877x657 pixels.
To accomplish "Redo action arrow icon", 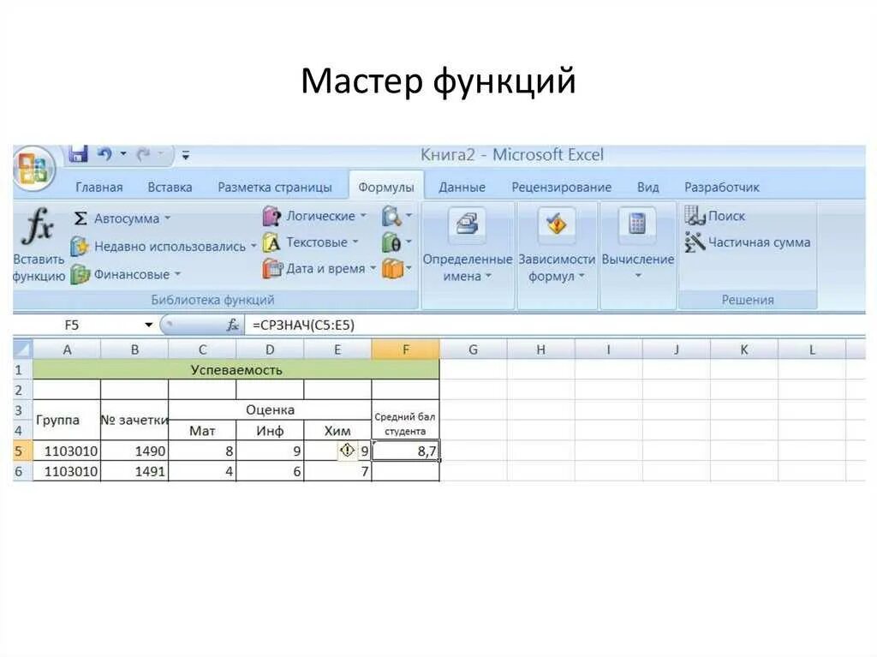I will tap(144, 154).
